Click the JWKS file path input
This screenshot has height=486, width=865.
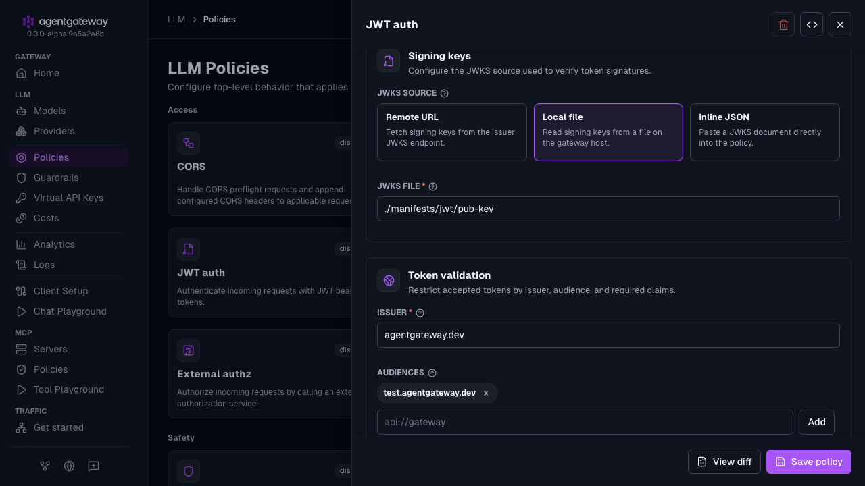608,209
